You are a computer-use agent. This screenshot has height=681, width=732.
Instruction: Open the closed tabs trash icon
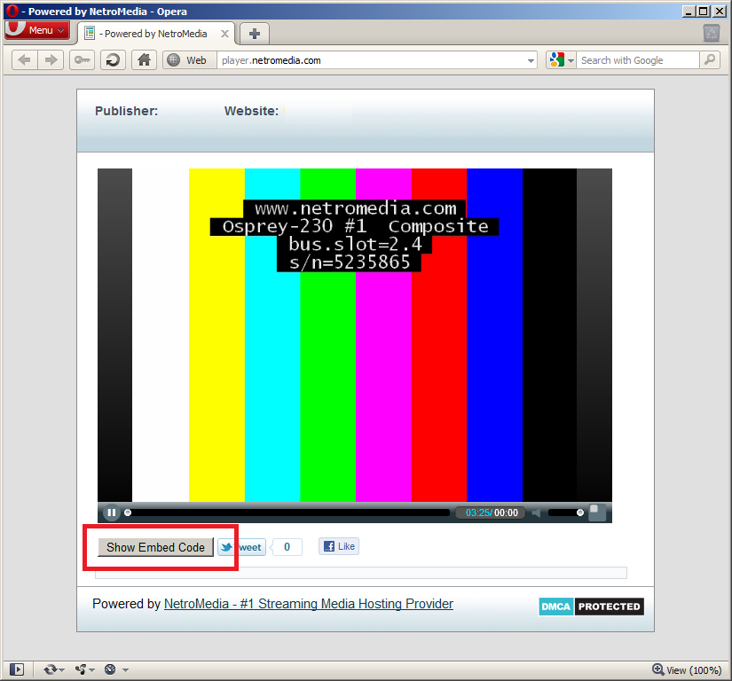pyautogui.click(x=711, y=33)
